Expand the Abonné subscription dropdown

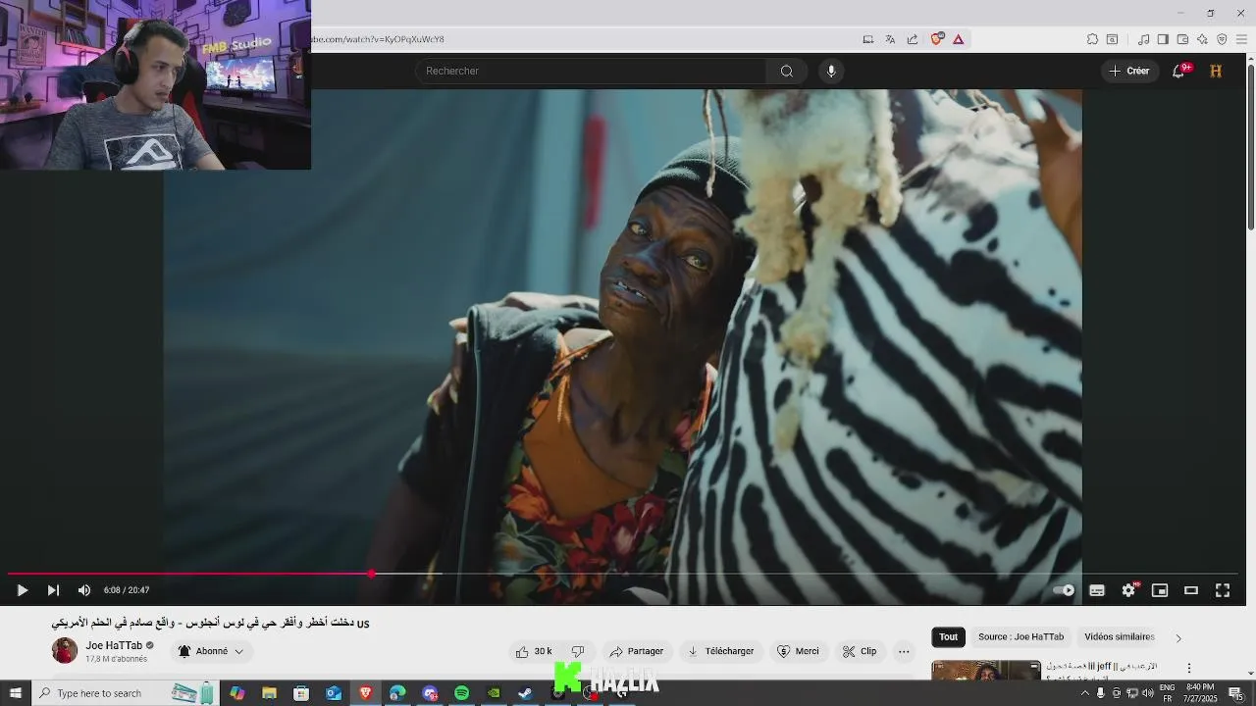coord(211,651)
